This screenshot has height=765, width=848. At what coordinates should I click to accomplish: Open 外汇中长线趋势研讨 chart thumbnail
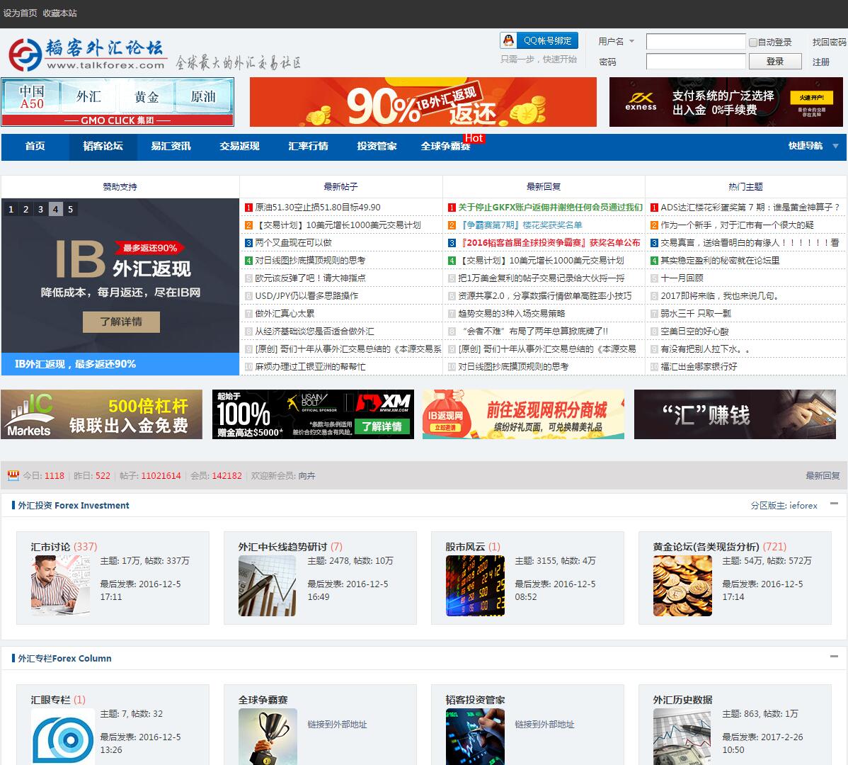268,586
